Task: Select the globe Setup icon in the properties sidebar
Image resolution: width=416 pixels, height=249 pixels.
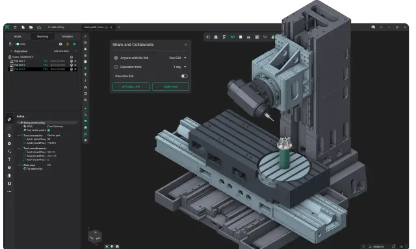Action: click(9, 119)
